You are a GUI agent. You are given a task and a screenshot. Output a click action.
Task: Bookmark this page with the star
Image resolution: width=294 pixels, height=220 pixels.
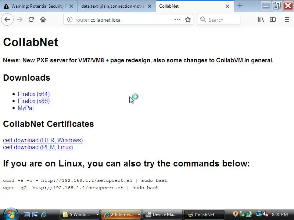click(188, 19)
